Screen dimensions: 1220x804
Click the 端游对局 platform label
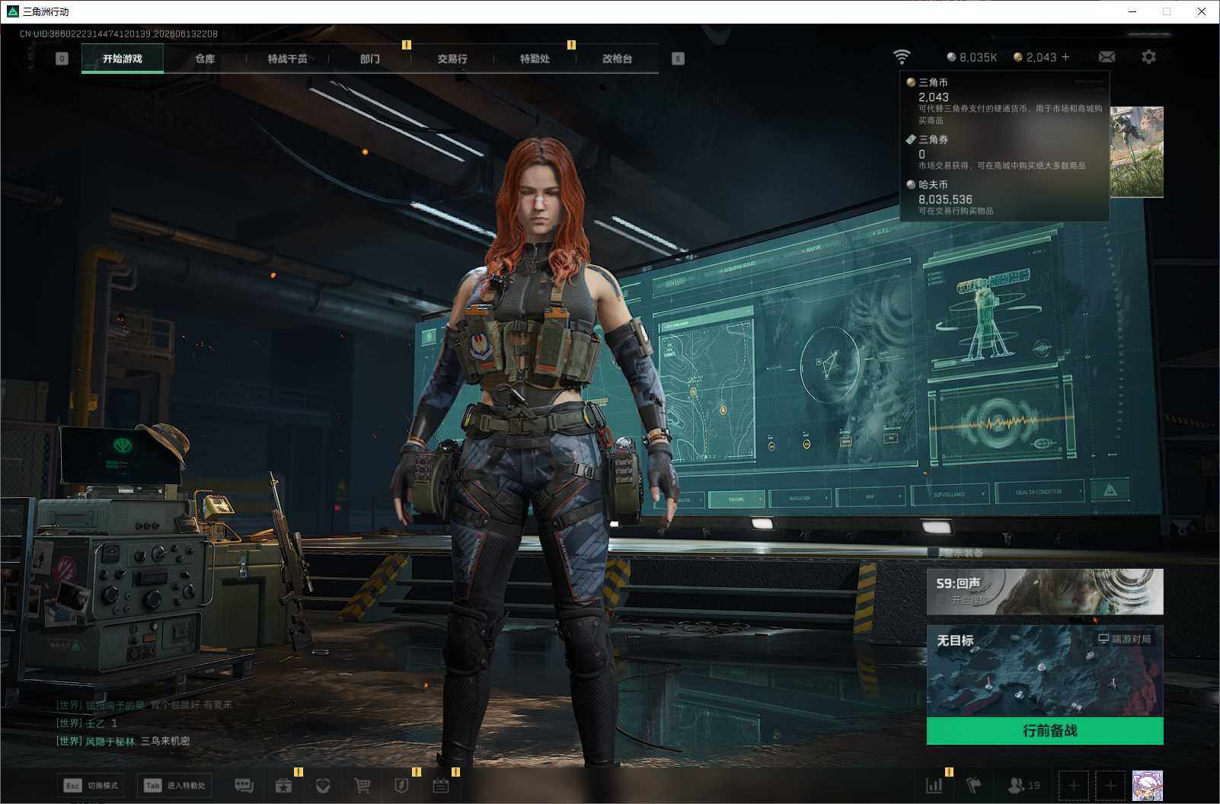point(1125,639)
